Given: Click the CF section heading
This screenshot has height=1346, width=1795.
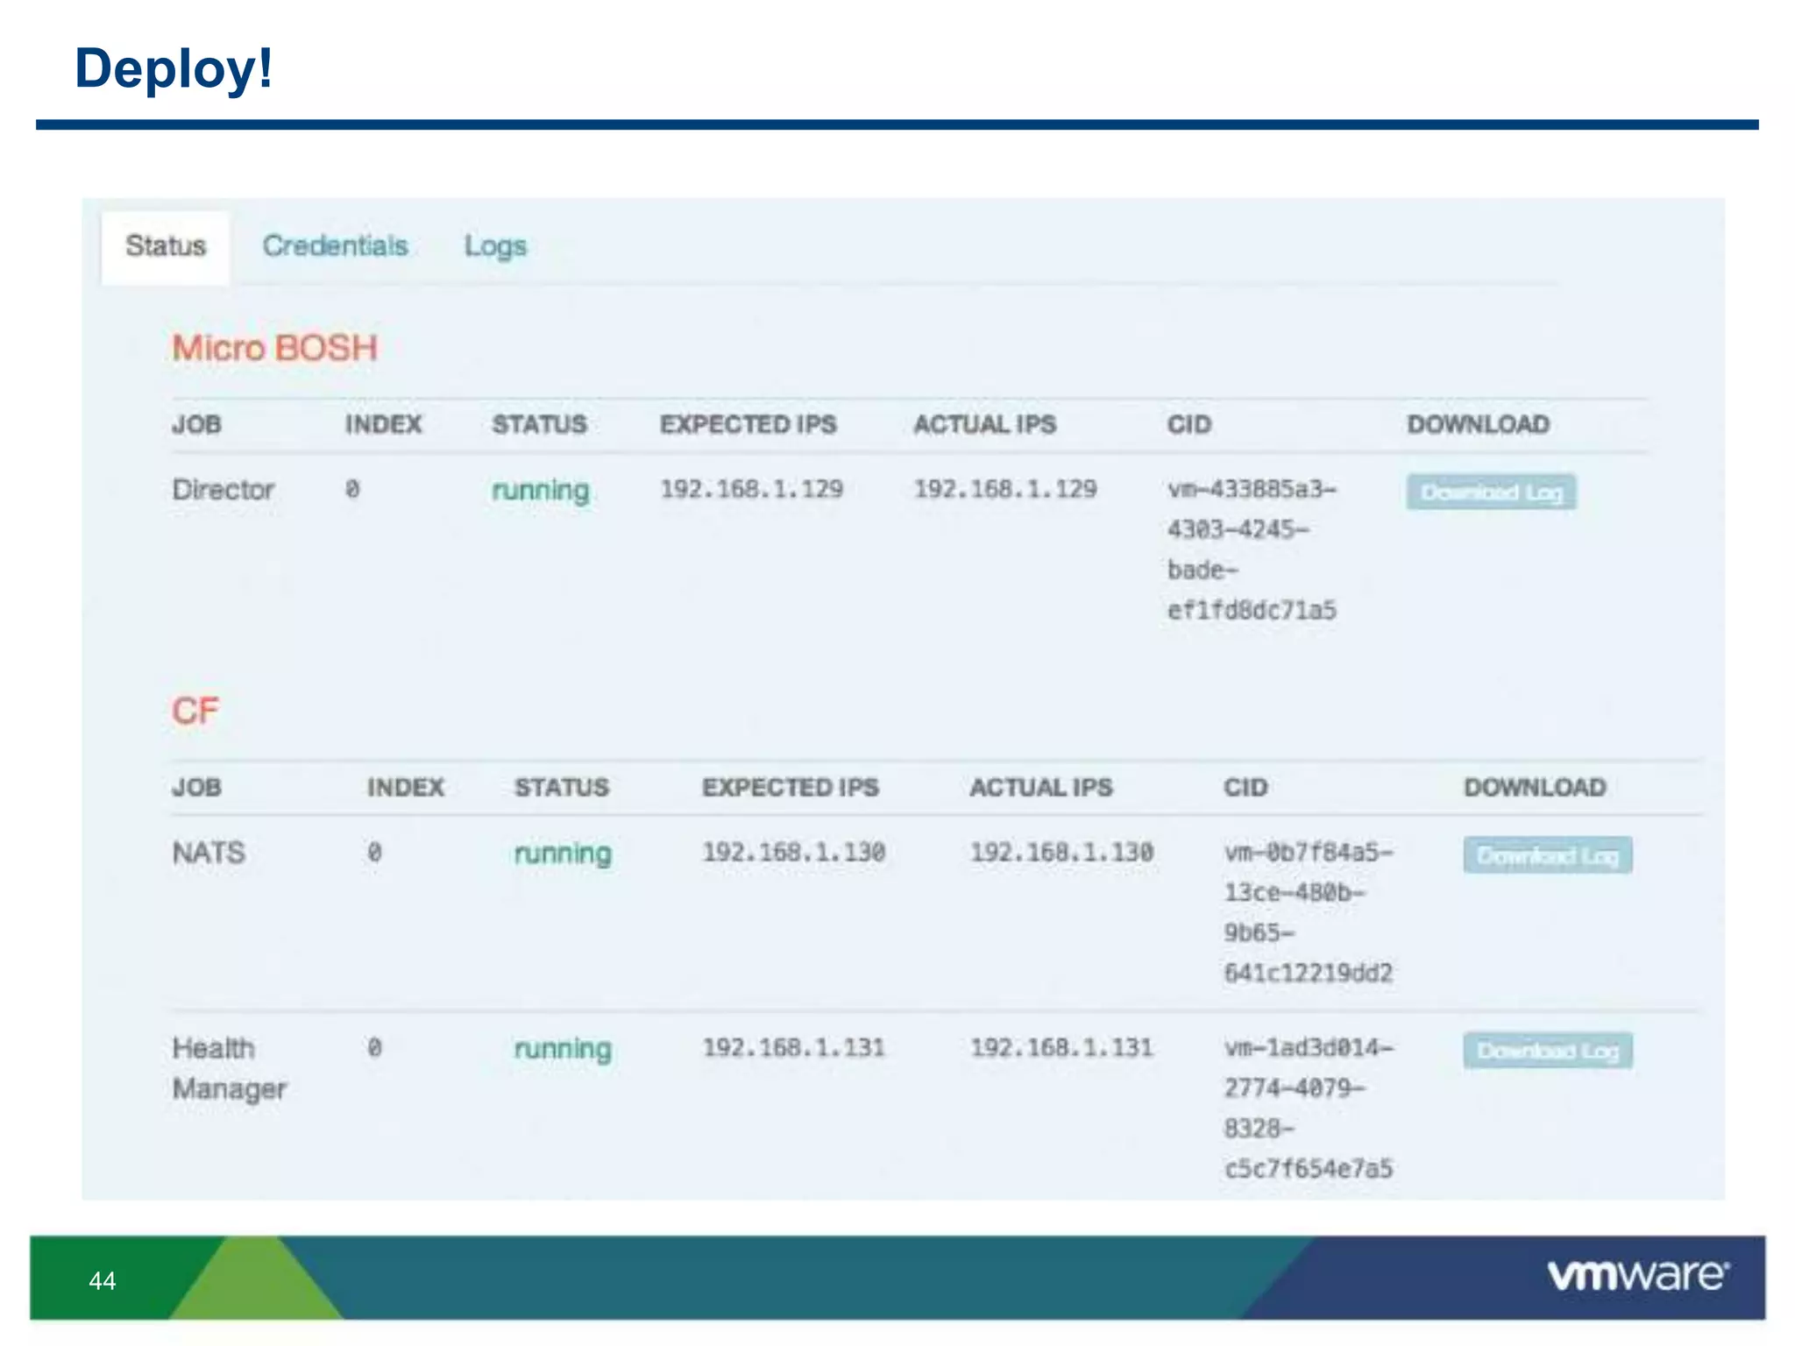Looking at the screenshot, I should [x=195, y=711].
